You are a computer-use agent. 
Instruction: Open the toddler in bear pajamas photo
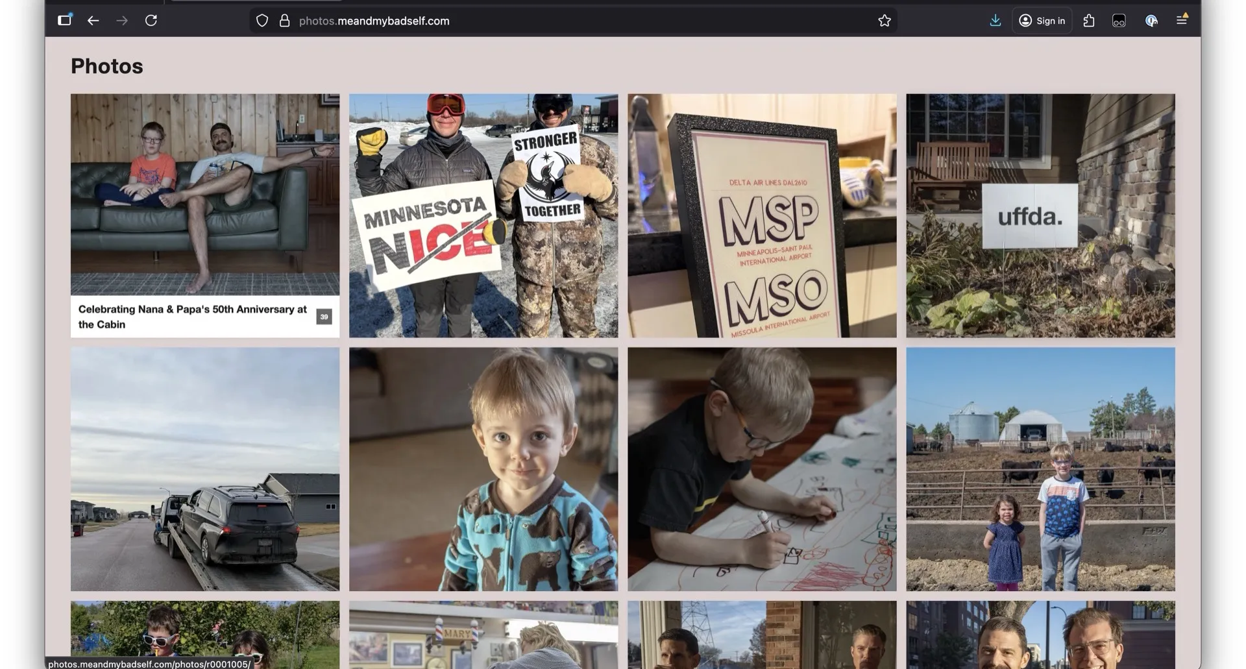click(x=483, y=468)
